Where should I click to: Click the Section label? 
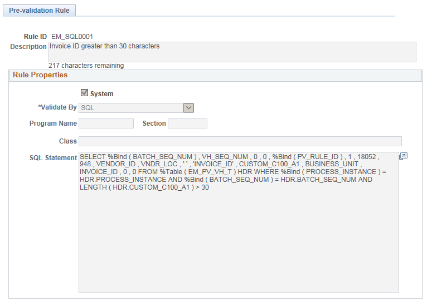(x=154, y=123)
